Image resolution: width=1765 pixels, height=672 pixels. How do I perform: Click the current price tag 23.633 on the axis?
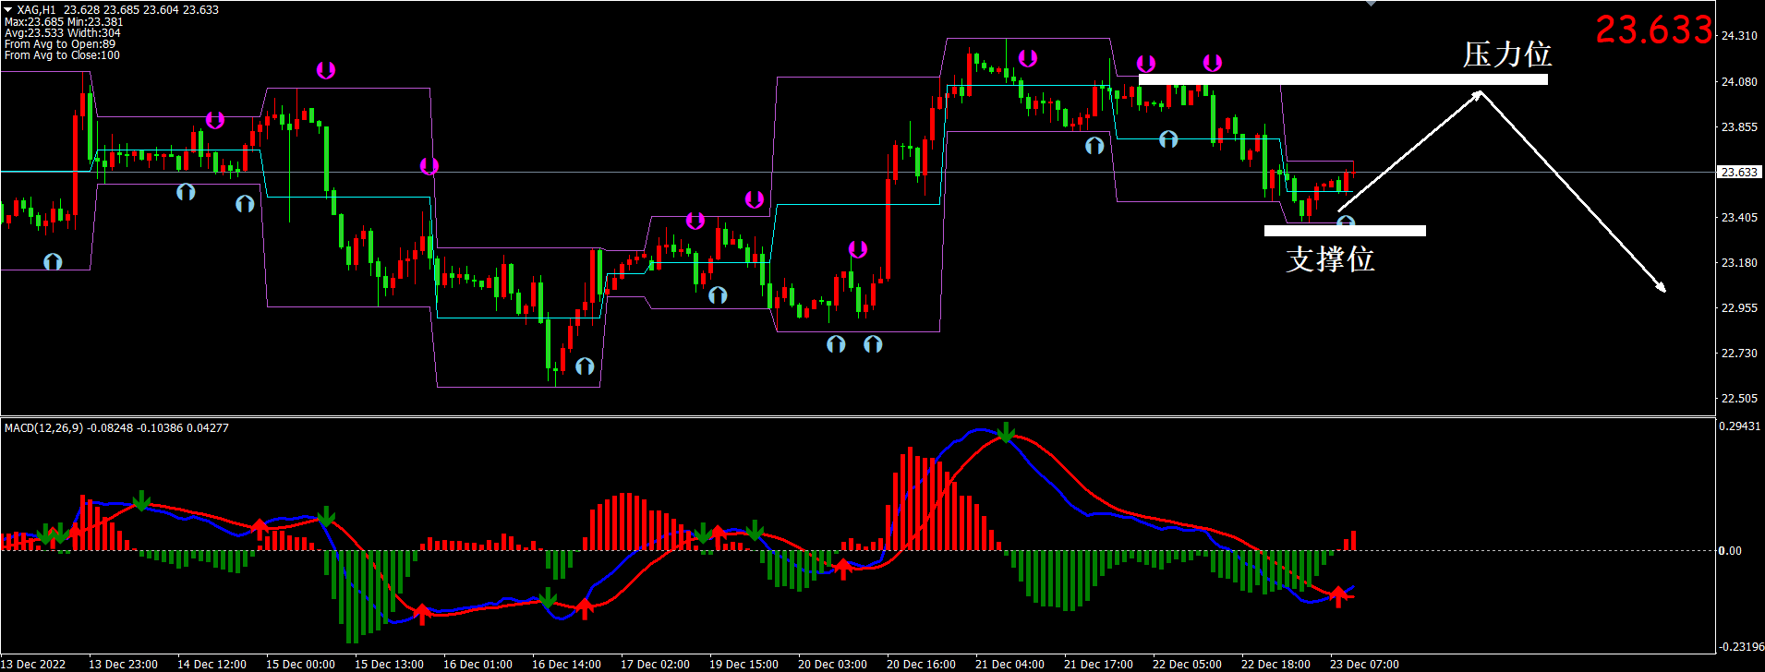point(1738,173)
